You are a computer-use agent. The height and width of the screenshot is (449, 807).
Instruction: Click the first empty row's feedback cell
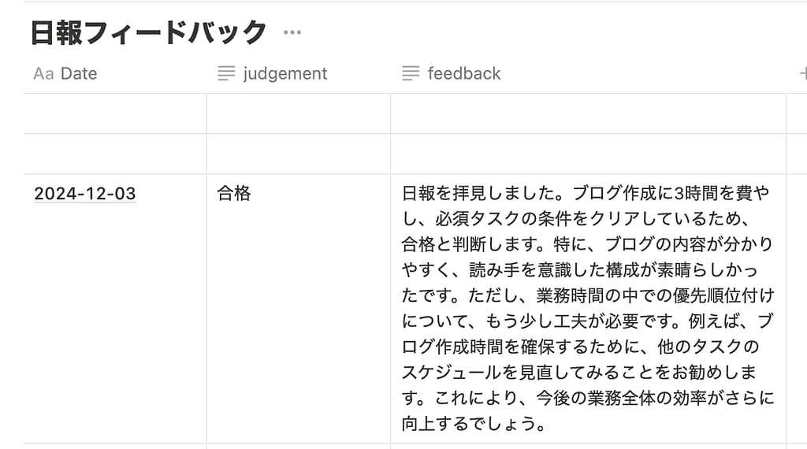587,113
